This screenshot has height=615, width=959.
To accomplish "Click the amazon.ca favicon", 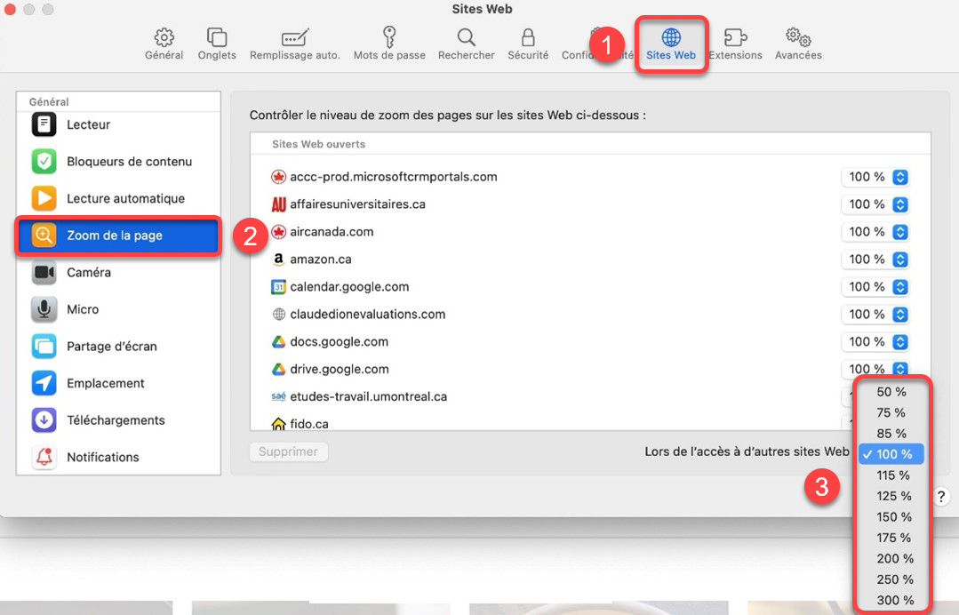I will pyautogui.click(x=278, y=260).
